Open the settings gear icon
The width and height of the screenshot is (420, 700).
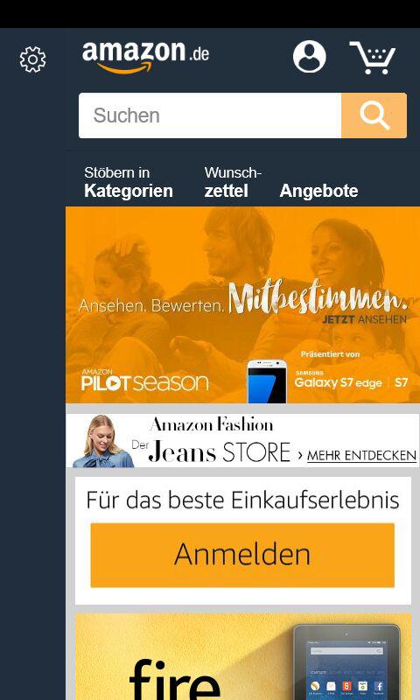click(x=32, y=59)
